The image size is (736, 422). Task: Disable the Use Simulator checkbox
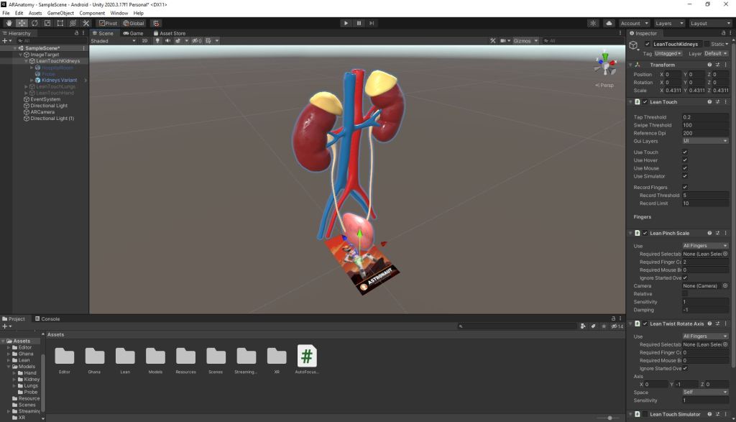(x=684, y=176)
